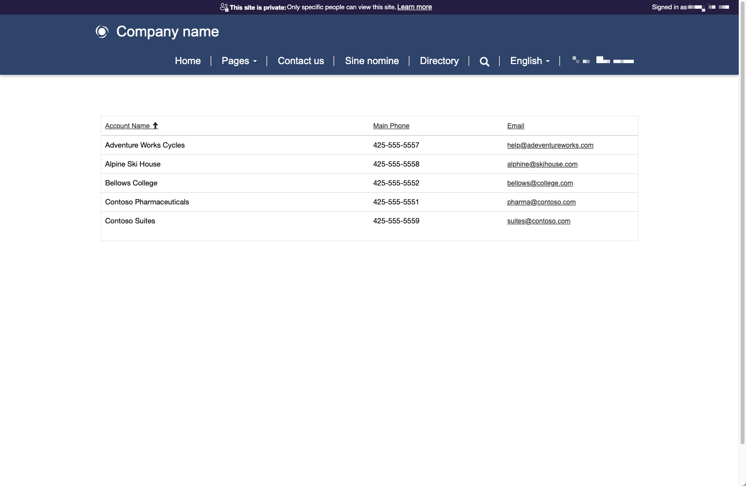Sort the table by Email column
The width and height of the screenshot is (746, 486).
(x=515, y=126)
